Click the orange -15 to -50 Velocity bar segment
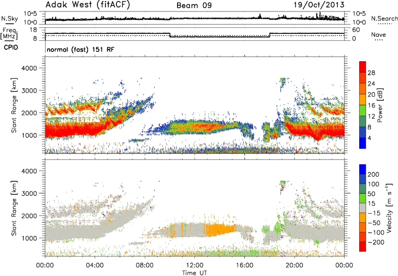Viewport: 398px width, 276px height. [363, 218]
